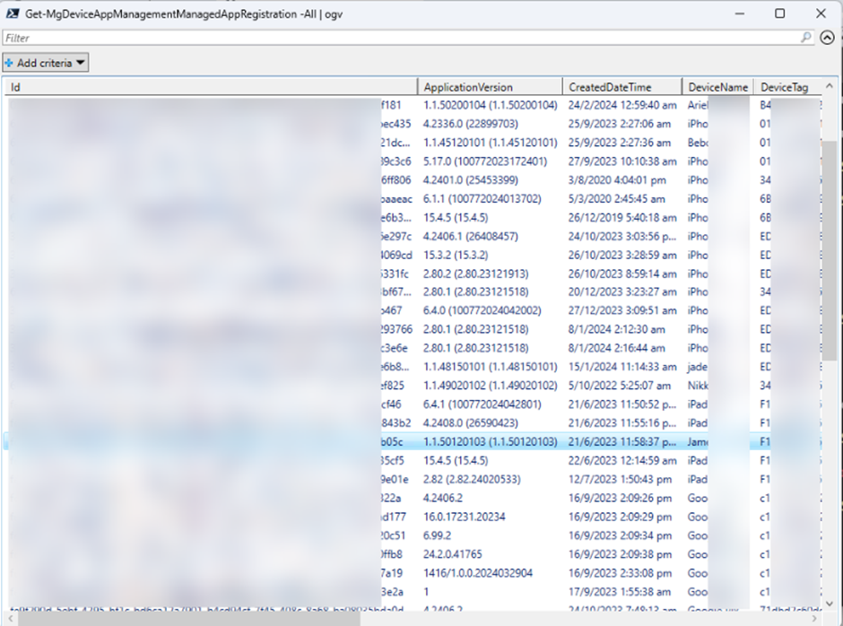843x626 pixels.
Task: Collapse the criteria panel with the round chevron button
Action: click(x=827, y=37)
